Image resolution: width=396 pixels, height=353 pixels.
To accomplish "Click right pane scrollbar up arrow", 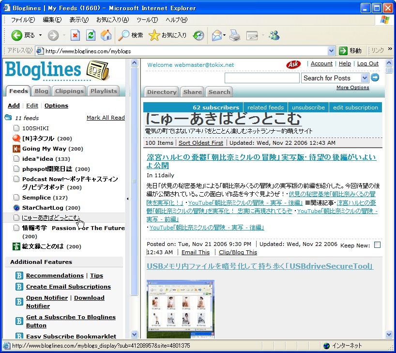I will [x=389, y=62].
